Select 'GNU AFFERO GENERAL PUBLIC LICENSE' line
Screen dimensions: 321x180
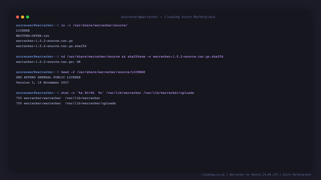(48, 77)
